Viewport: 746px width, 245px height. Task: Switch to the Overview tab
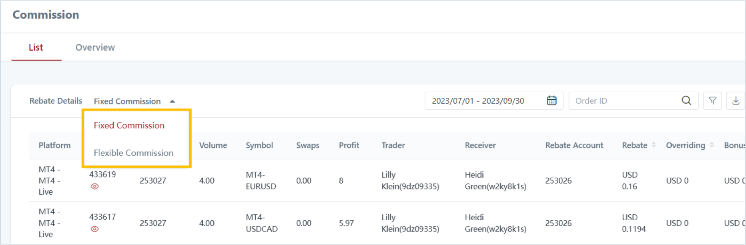pyautogui.click(x=95, y=47)
